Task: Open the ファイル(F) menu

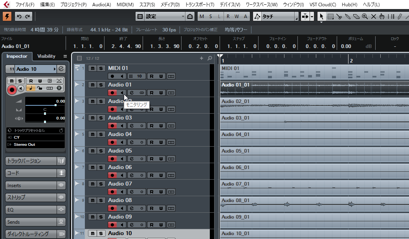Action: [25, 4]
